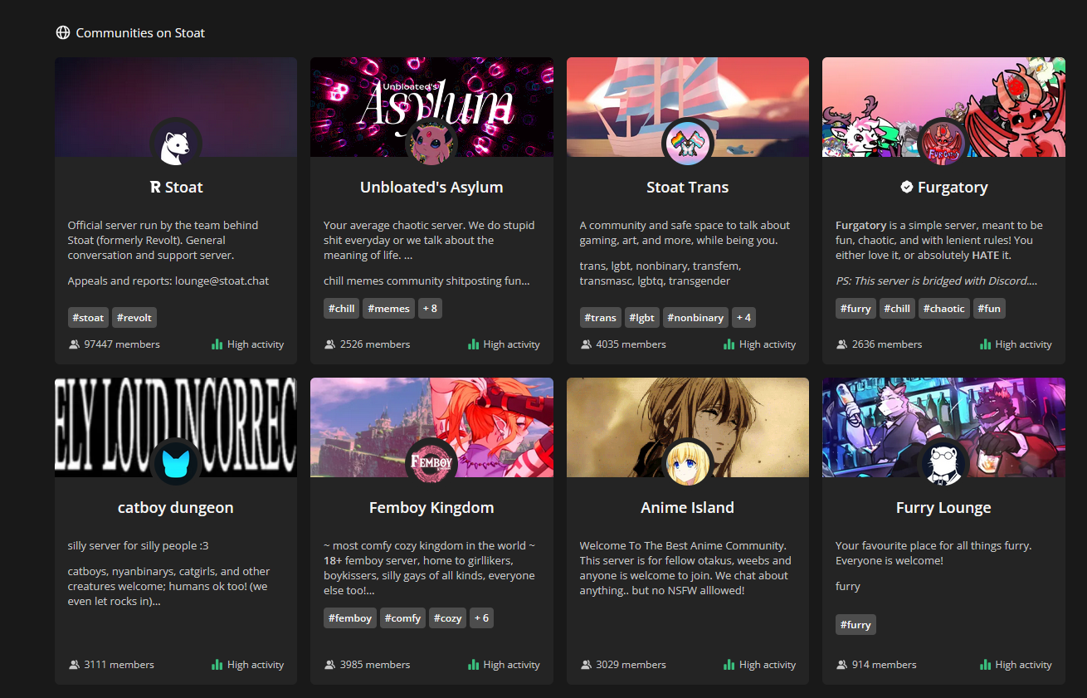Click the members icon beside 3985 members
The width and height of the screenshot is (1087, 698).
[x=330, y=665]
